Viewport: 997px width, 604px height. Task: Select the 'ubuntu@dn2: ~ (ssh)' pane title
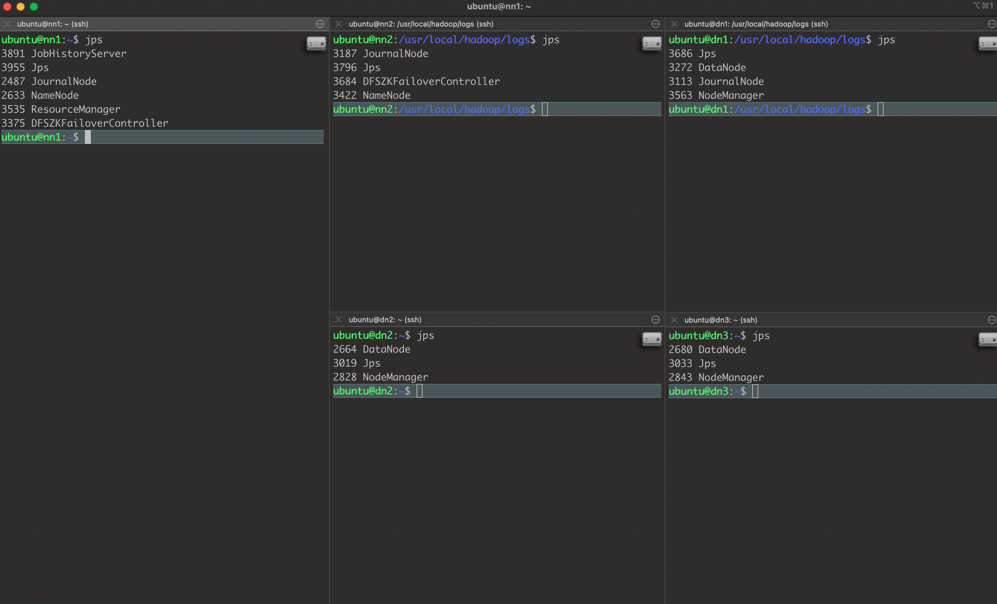[x=385, y=320]
